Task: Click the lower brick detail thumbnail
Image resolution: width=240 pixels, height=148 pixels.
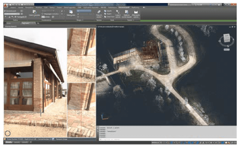Action: coord(81,110)
